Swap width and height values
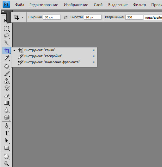The image size is (162, 167). 65,17
